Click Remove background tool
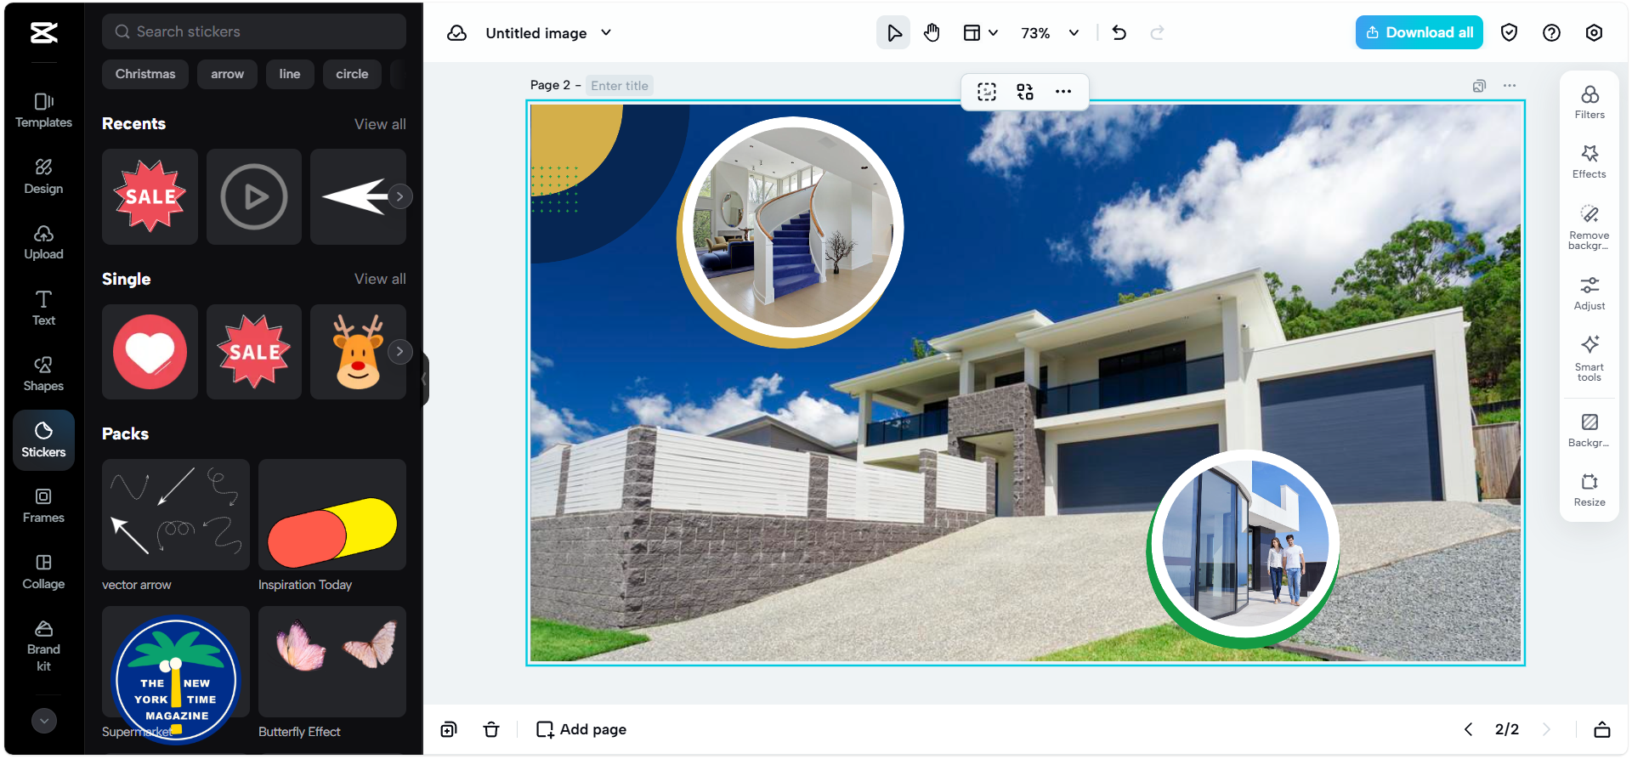Screen dimensions: 1632x759 coord(1589,226)
